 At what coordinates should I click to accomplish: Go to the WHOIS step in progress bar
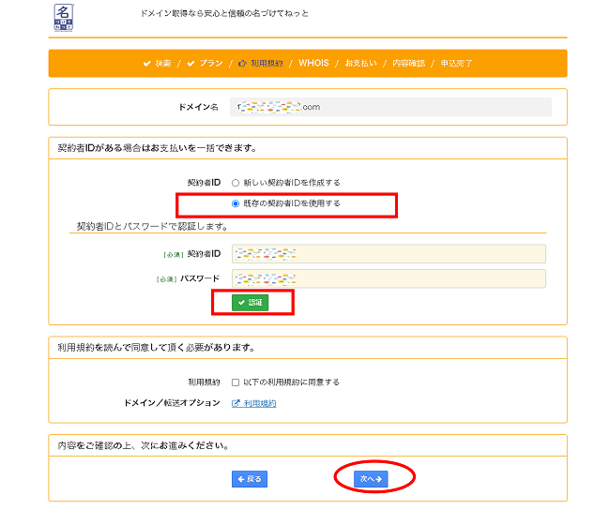tap(313, 64)
